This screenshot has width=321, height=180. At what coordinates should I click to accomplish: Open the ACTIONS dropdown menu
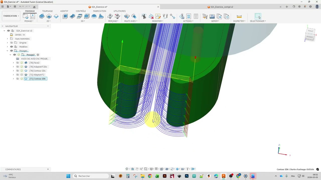[188, 21]
